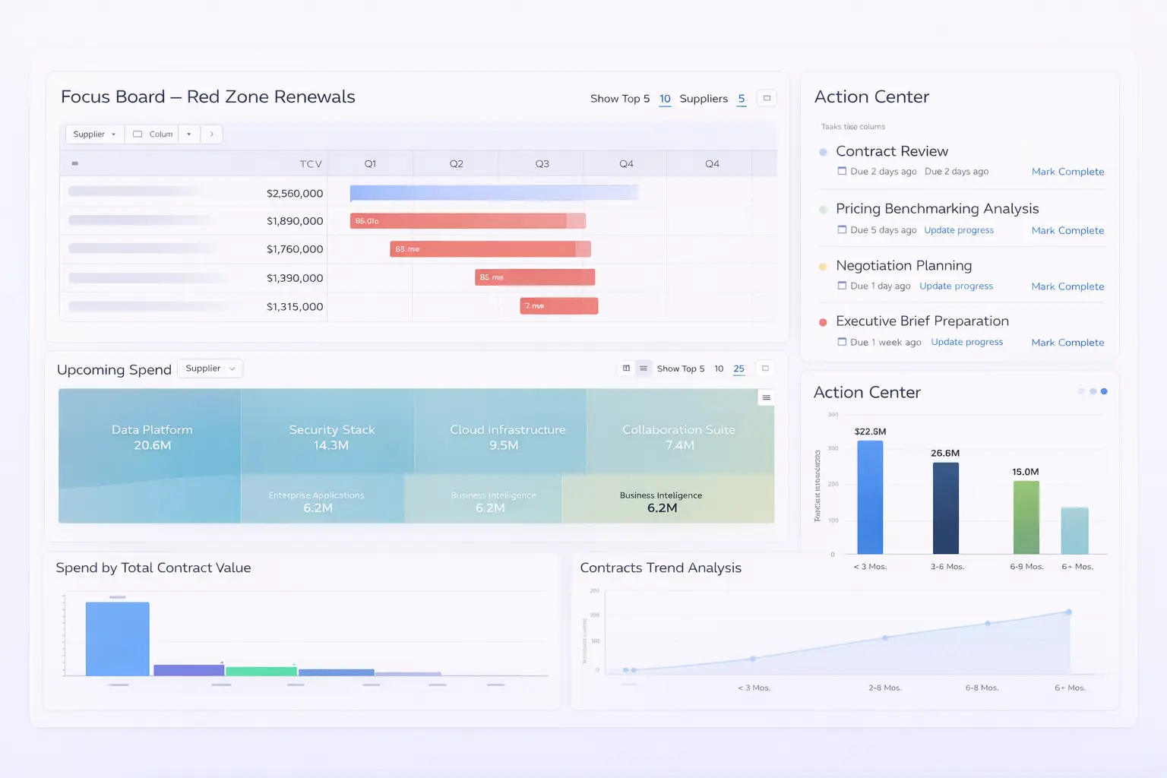Click the red $1,890,000 renewal timeline bar
1167x778 pixels.
[x=467, y=221]
